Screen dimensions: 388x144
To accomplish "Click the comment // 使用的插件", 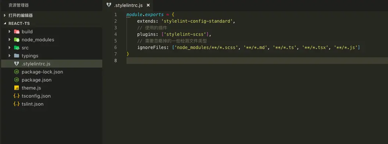I will 152,28.
